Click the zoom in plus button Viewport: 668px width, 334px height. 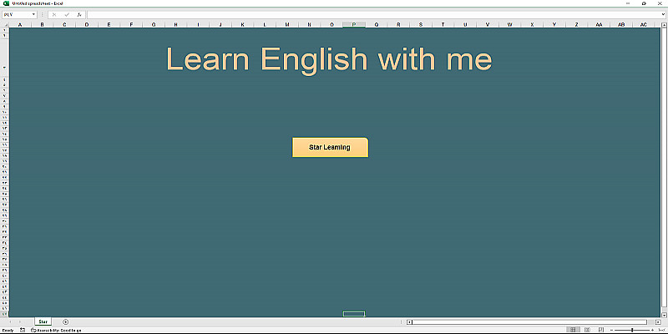click(x=652, y=330)
